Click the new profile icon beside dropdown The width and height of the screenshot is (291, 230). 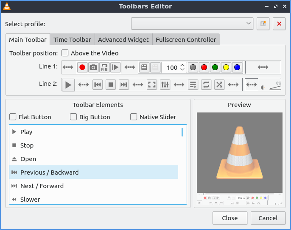pyautogui.click(x=263, y=24)
